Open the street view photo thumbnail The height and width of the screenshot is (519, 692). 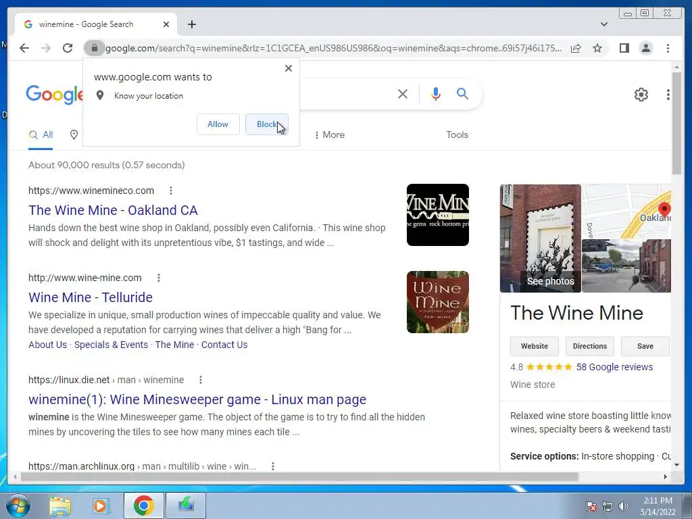coord(626,266)
